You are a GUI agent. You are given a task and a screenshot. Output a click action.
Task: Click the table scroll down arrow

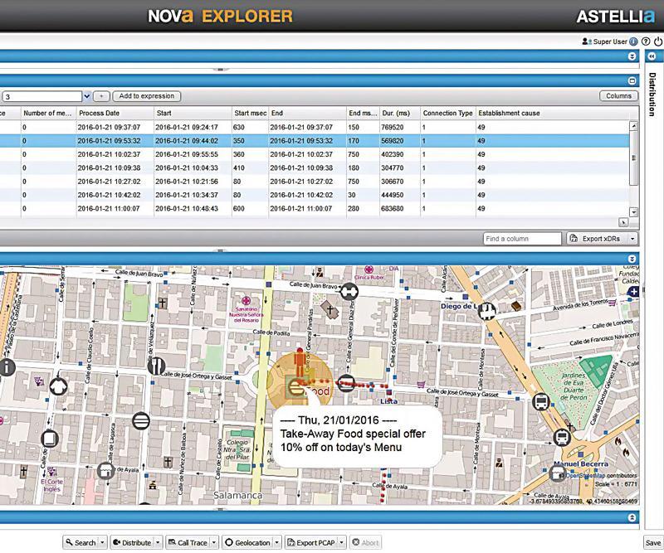click(633, 212)
